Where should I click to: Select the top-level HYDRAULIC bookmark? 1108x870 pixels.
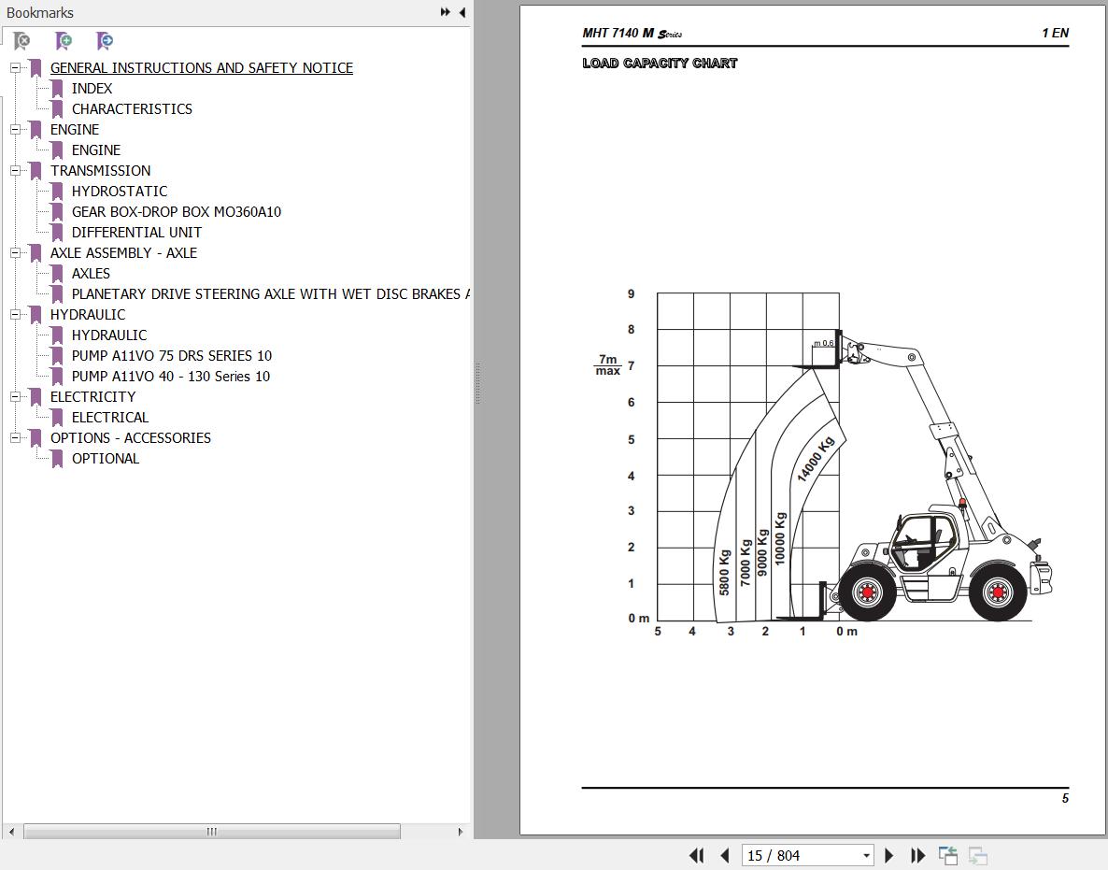88,315
